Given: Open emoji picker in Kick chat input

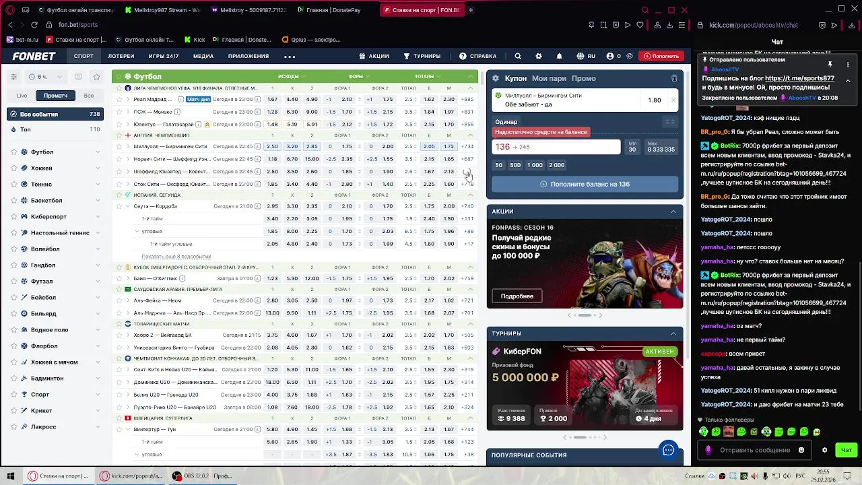Looking at the screenshot, I should (x=801, y=450).
